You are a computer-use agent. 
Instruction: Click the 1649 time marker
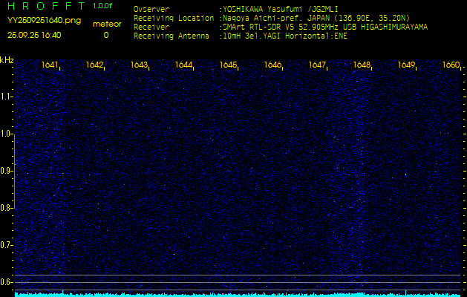coord(406,65)
